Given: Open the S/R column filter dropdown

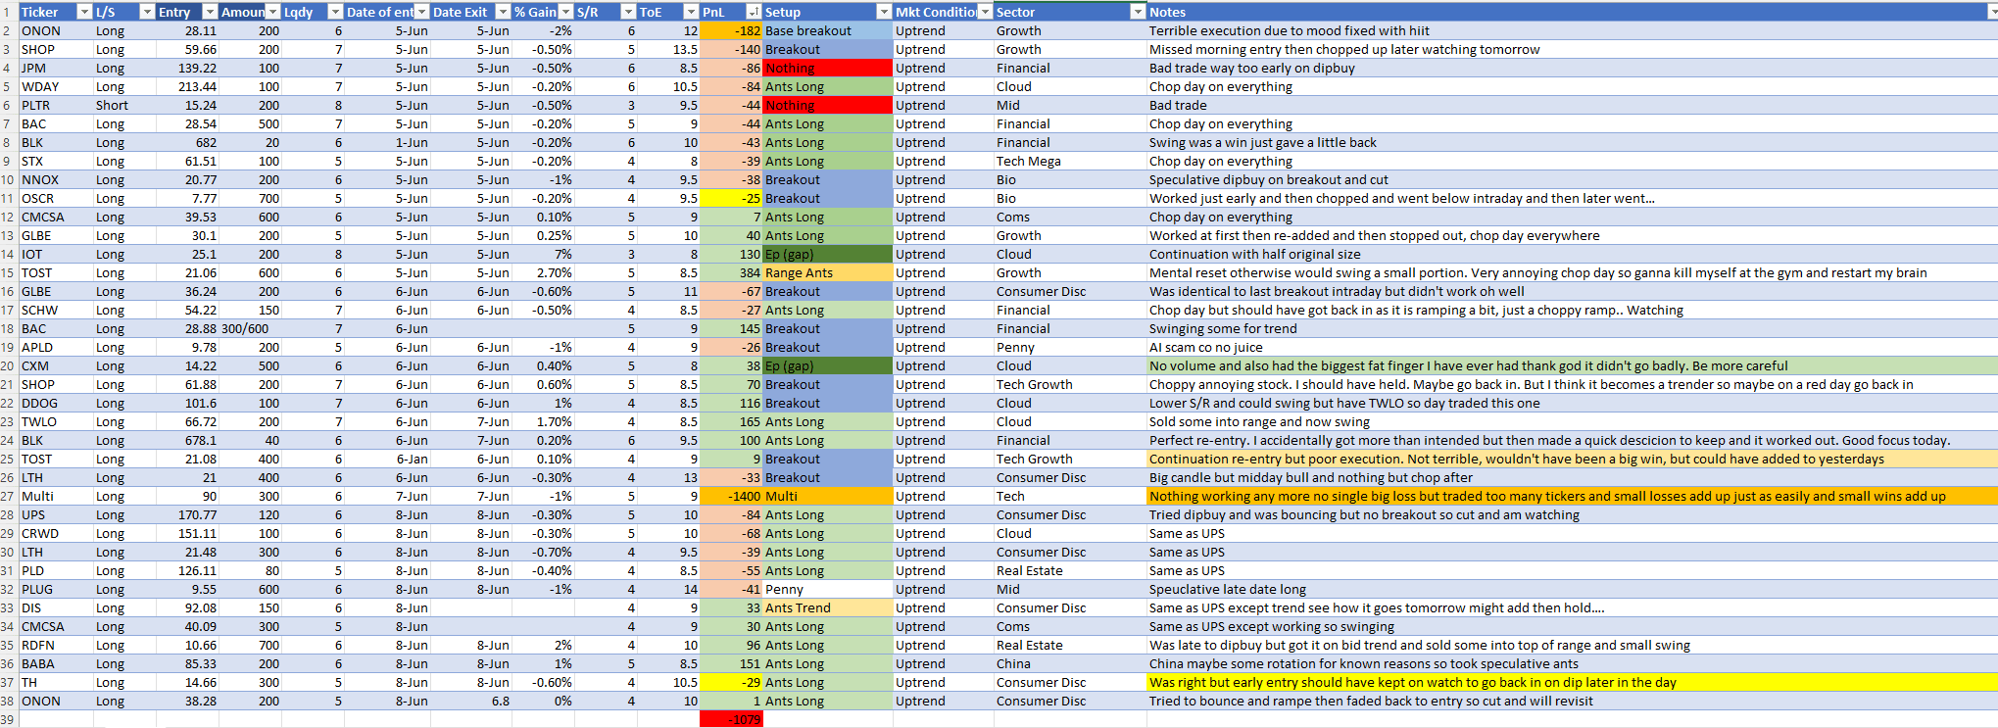Looking at the screenshot, I should click(x=628, y=12).
